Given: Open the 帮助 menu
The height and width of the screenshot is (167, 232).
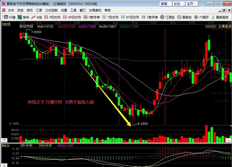Looking at the screenshot, I should 108,10.
